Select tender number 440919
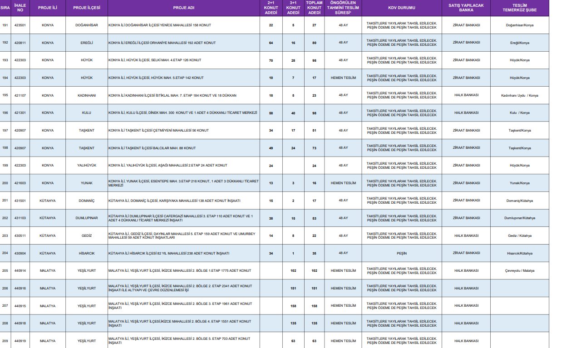The height and width of the screenshot is (348, 581). [x=20, y=341]
